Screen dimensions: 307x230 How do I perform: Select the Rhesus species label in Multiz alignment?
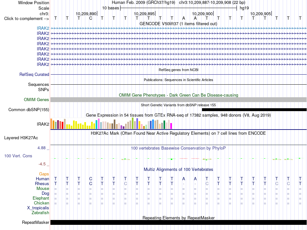(42, 183)
